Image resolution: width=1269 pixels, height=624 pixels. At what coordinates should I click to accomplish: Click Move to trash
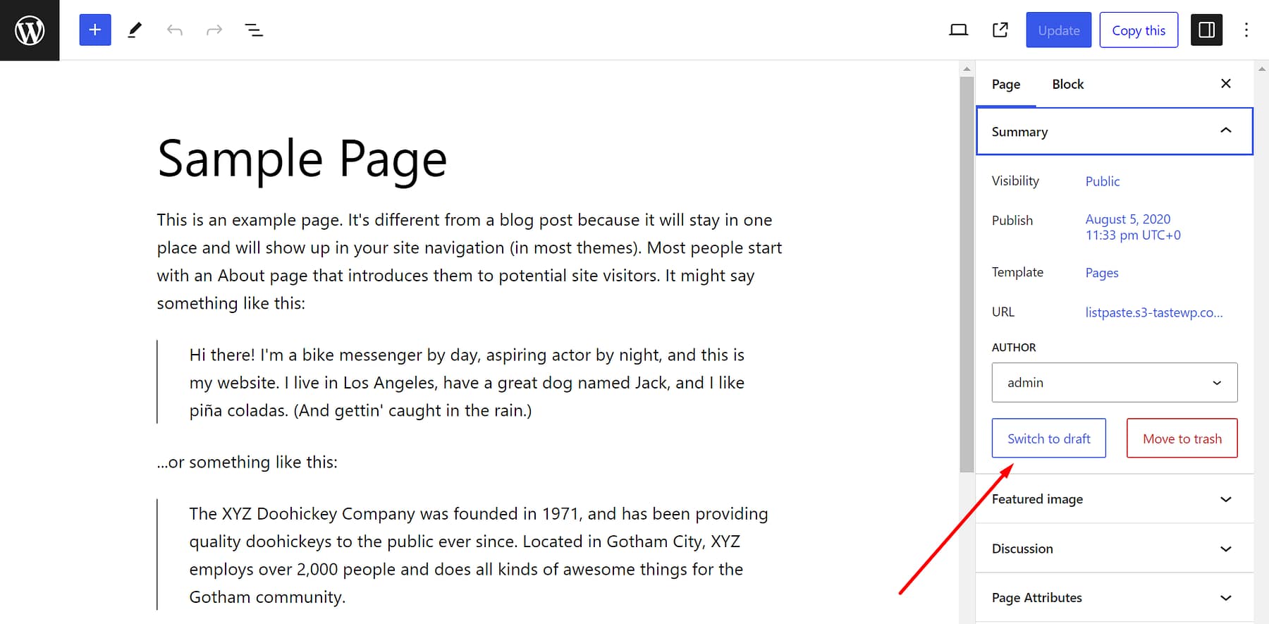(1182, 438)
